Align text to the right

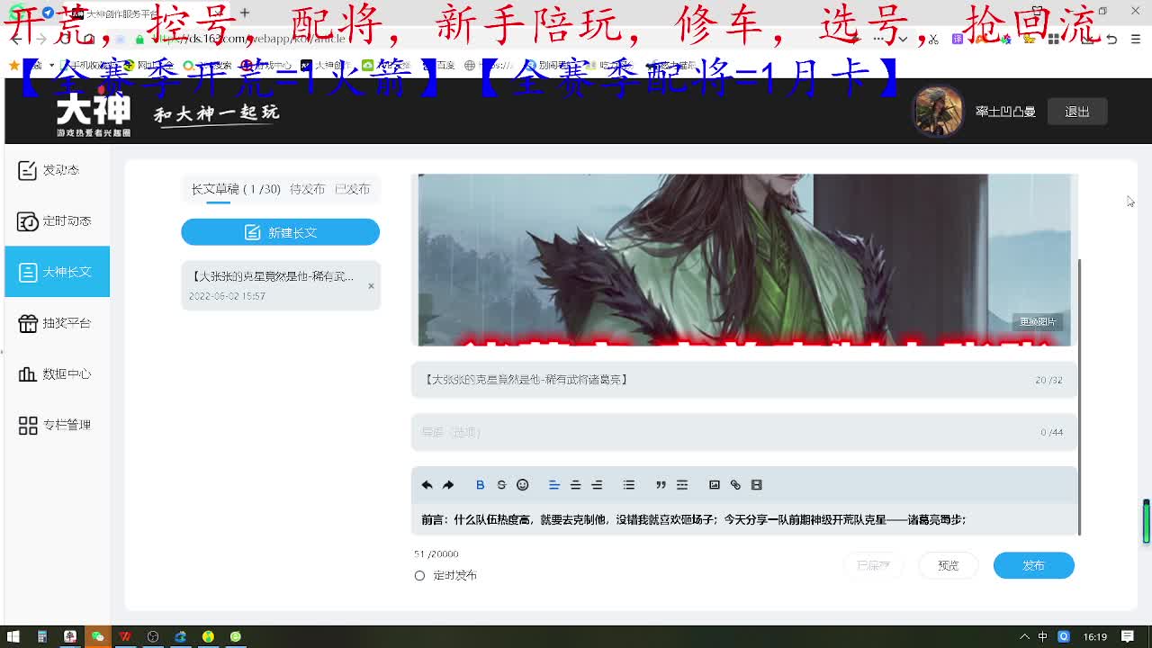(x=597, y=485)
